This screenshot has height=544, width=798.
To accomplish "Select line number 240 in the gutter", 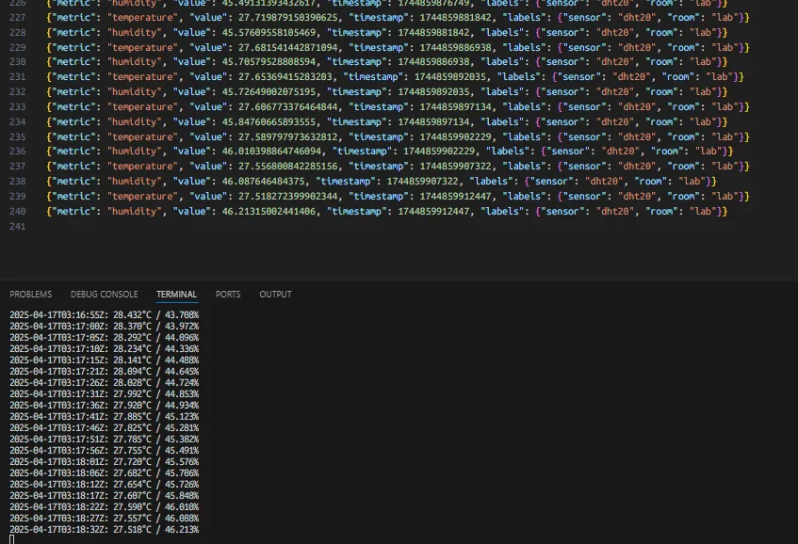I will [15, 212].
